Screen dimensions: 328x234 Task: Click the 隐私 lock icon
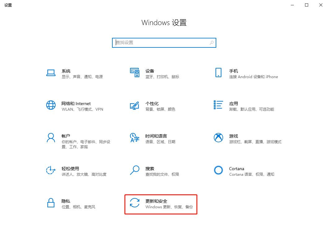pyautogui.click(x=51, y=203)
